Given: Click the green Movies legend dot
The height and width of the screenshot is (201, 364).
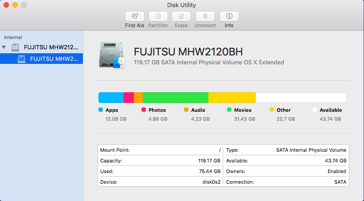Looking at the screenshot, I should 229,110.
